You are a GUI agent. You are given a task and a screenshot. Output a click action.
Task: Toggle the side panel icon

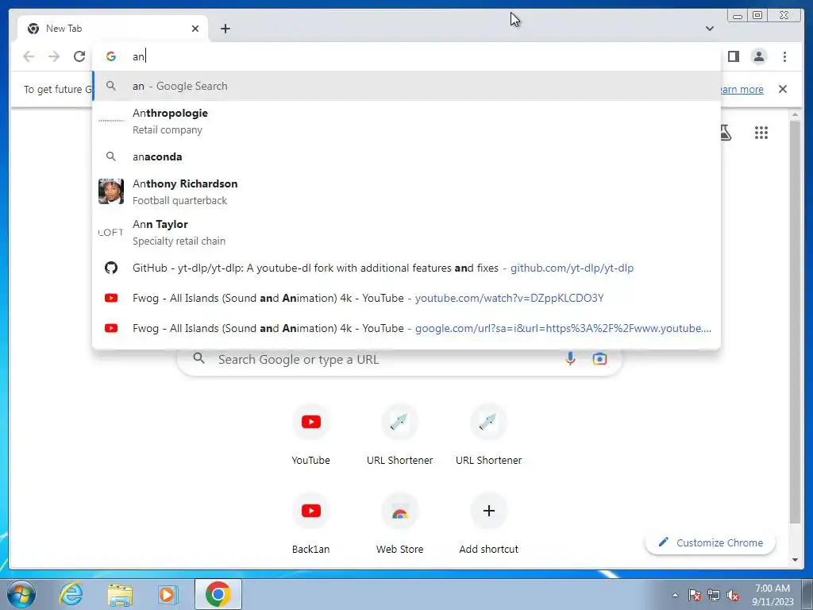[733, 56]
